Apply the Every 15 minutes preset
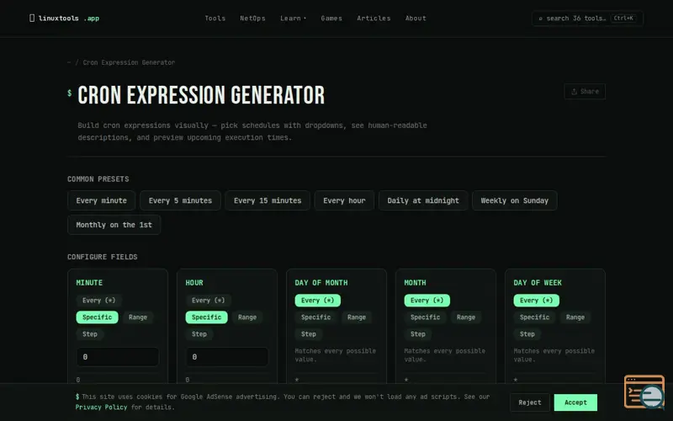This screenshot has height=421, width=673. tap(268, 200)
